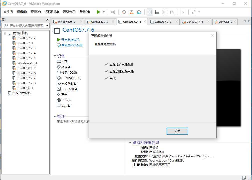Toggle the thumbnail bar view icon
Viewport: 252px width, 180px height.
pyautogui.click(x=157, y=12)
